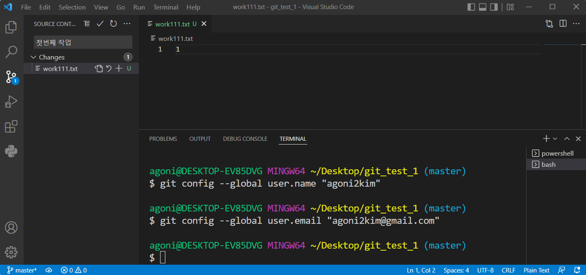Open Source Control more actions menu
The image size is (586, 275).
tap(127, 24)
